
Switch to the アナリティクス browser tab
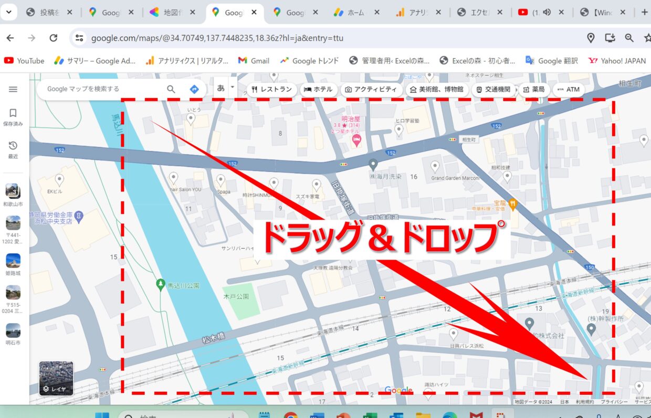tap(418, 13)
